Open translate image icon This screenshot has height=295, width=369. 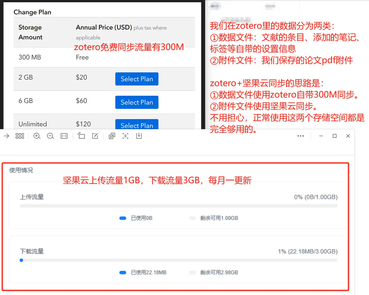pyautogui.click(x=112, y=136)
